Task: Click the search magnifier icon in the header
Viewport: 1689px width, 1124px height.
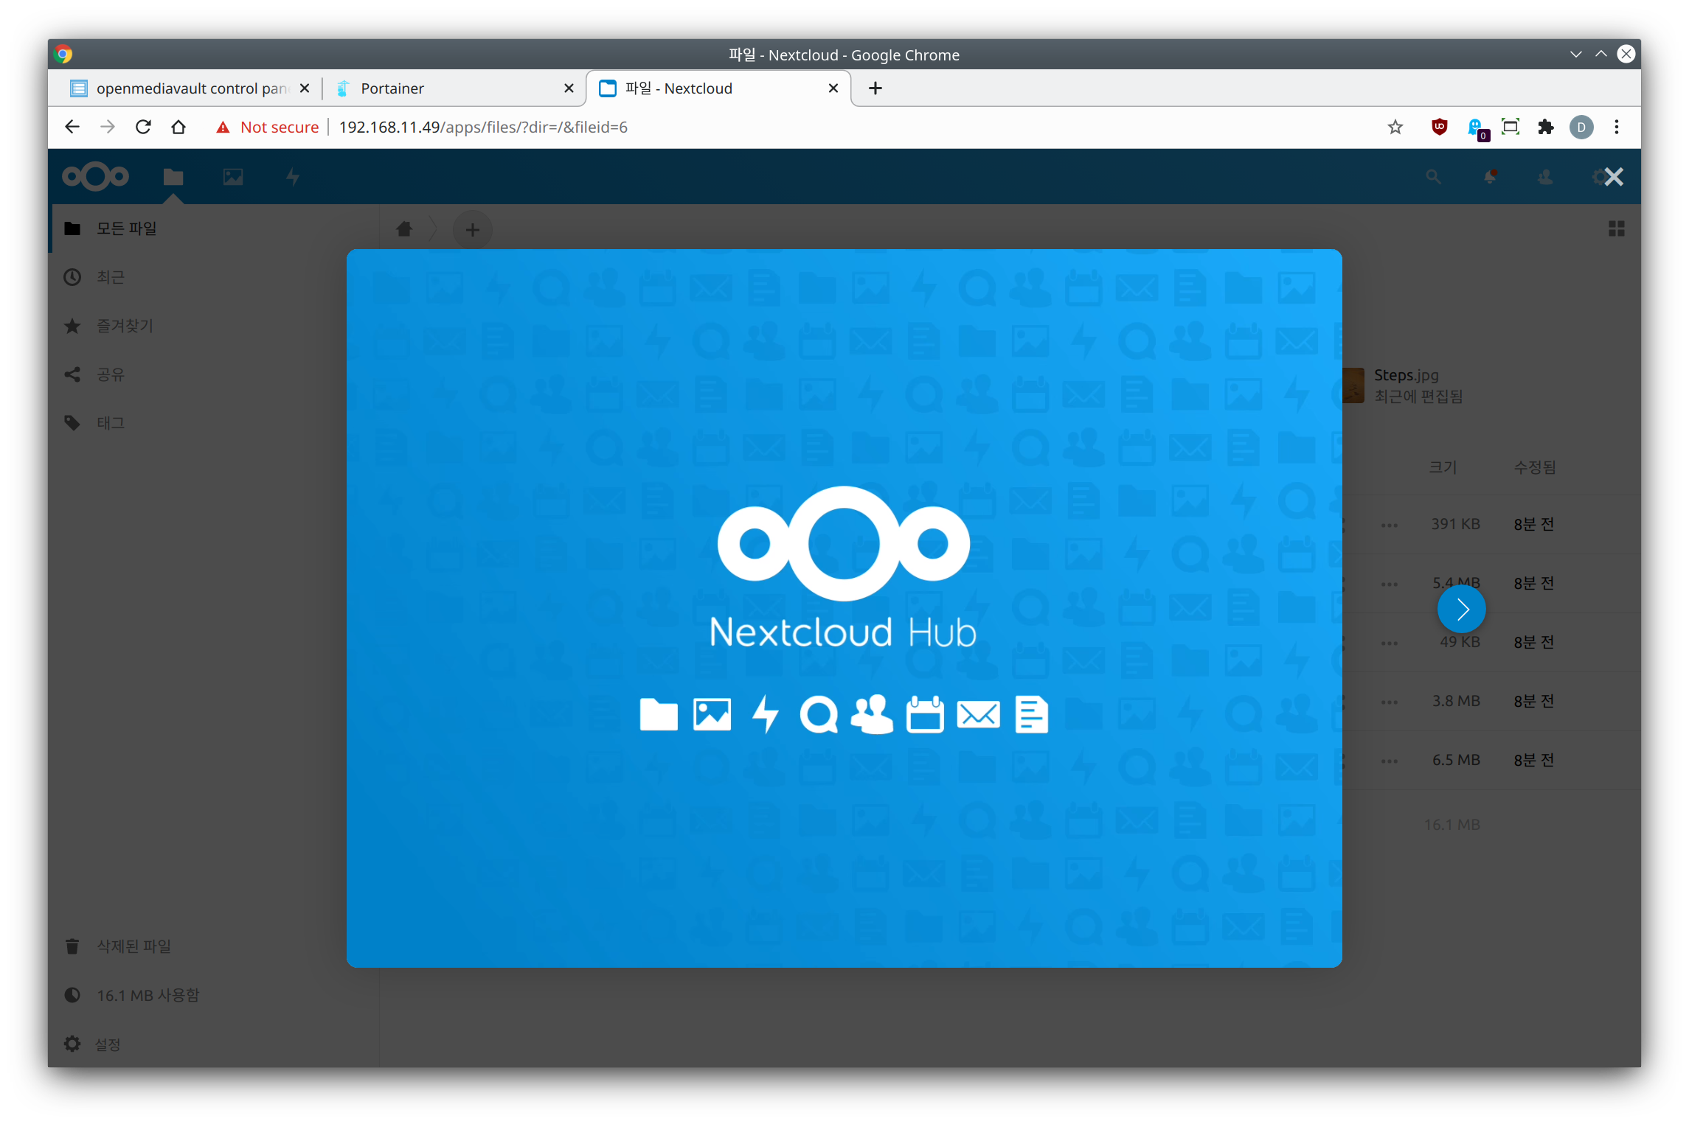Action: 1433,177
